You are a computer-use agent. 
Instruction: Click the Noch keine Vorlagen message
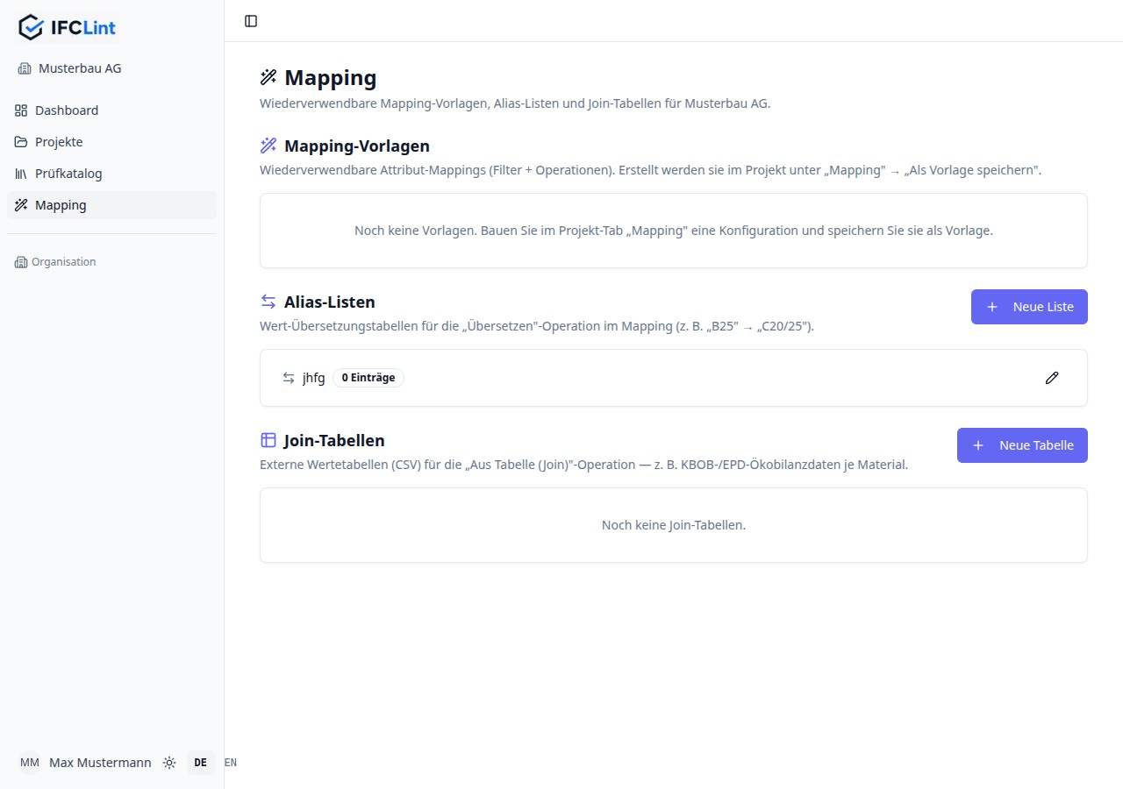pos(674,231)
